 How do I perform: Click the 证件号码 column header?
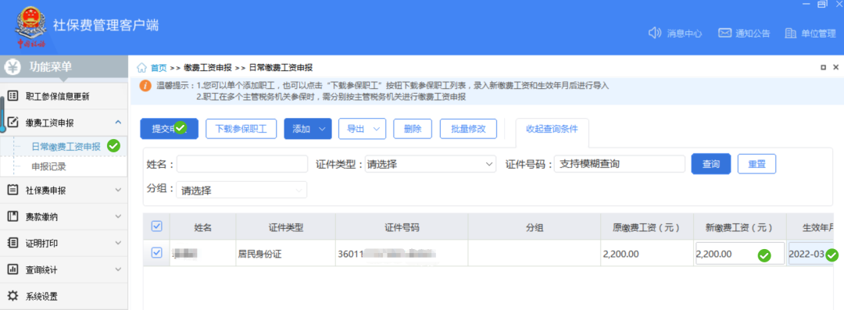tap(402, 226)
